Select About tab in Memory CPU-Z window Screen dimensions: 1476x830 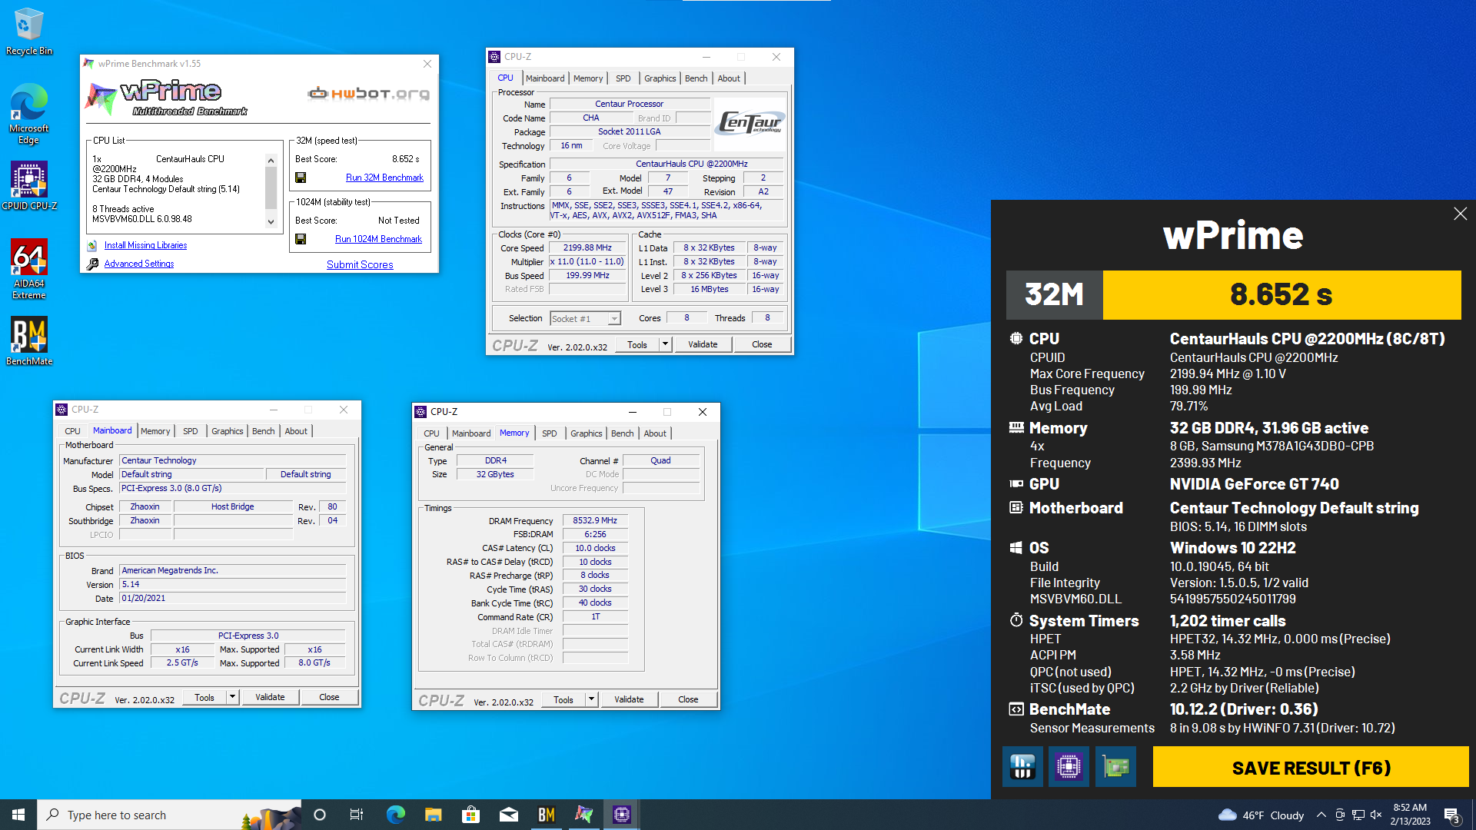tap(655, 433)
